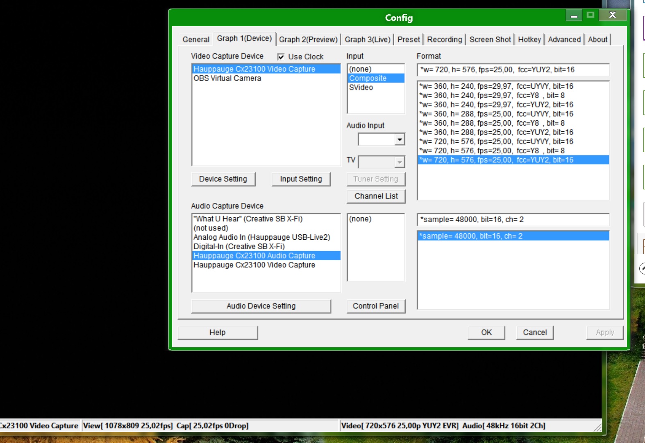Open the Graph 2(Preview) tab

308,39
